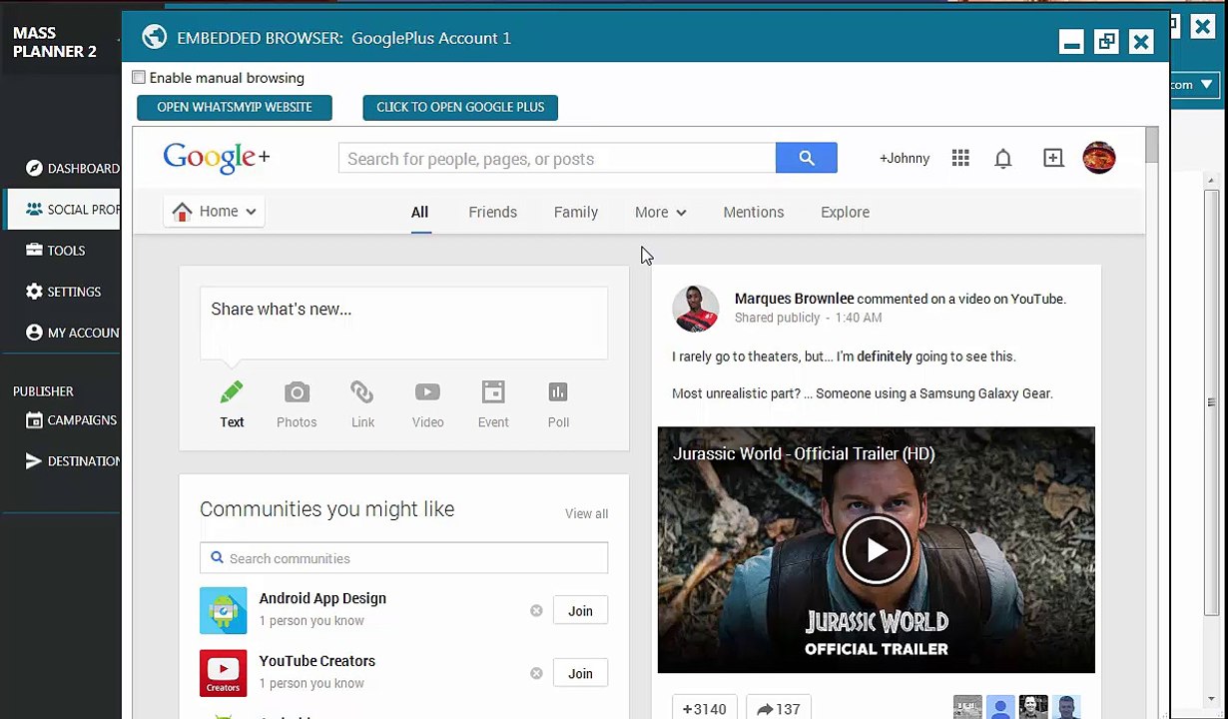Open Destinations in the Publisher section

pyautogui.click(x=73, y=461)
